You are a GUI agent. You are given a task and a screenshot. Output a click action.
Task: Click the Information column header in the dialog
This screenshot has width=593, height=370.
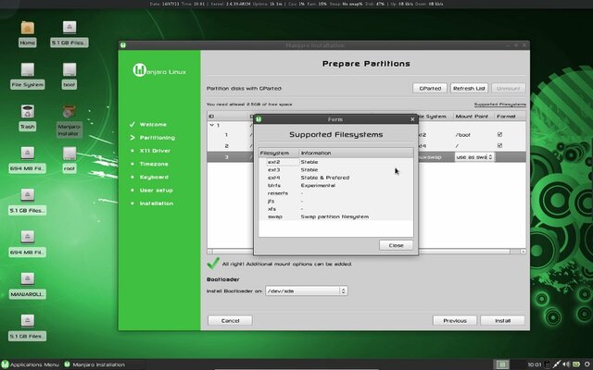(x=356, y=153)
